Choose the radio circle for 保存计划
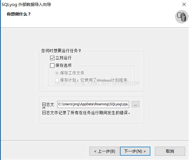This screenshot has height=160, width=189. [57, 80]
